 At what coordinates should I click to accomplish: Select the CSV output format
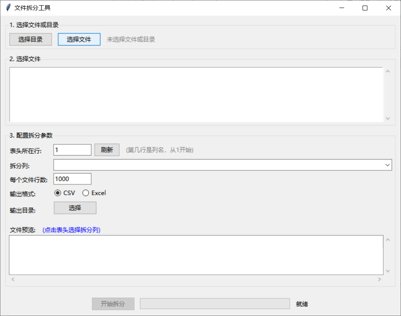click(x=57, y=193)
